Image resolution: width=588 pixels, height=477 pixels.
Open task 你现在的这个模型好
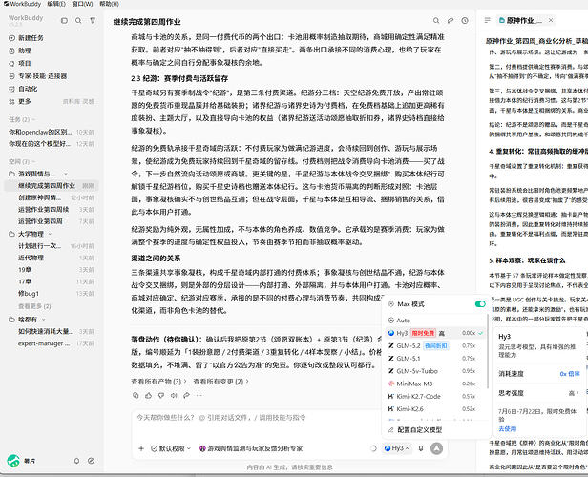pos(52,144)
